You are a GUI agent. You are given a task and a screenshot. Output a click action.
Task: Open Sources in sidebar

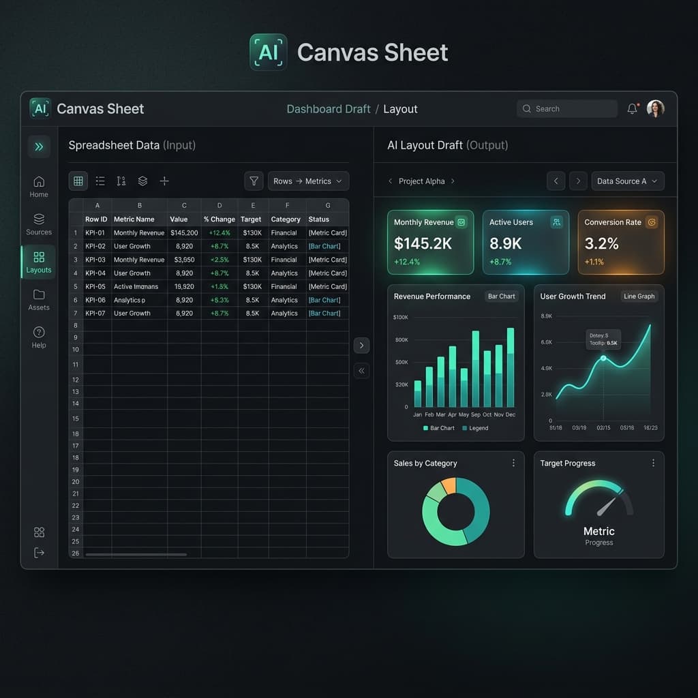[x=39, y=224]
